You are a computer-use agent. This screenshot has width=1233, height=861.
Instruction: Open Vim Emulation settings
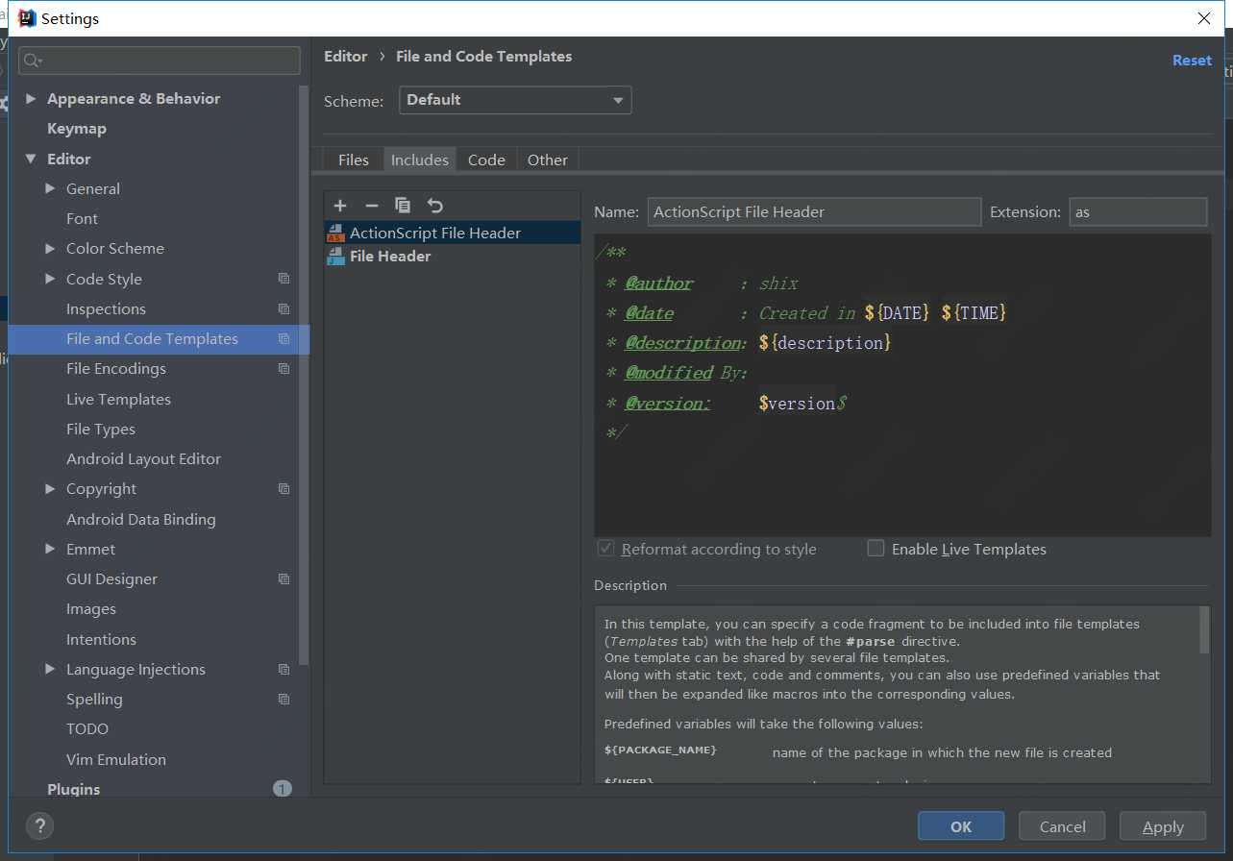click(116, 759)
